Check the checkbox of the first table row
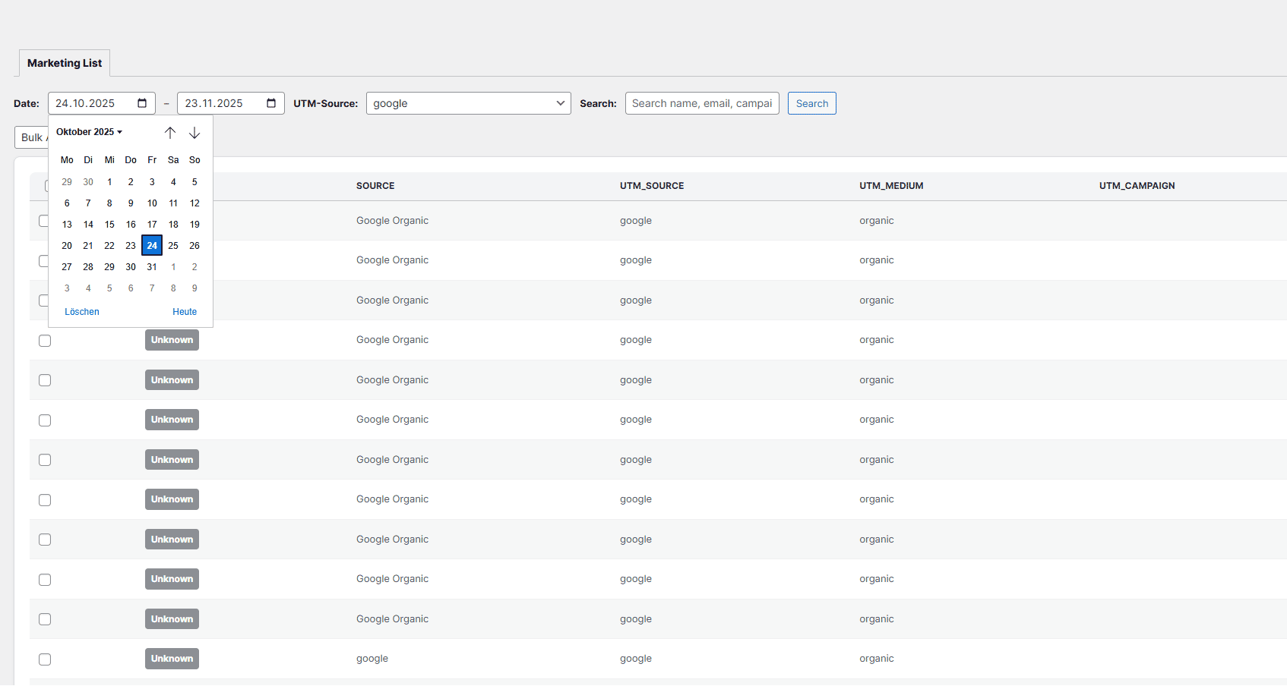 (45, 221)
